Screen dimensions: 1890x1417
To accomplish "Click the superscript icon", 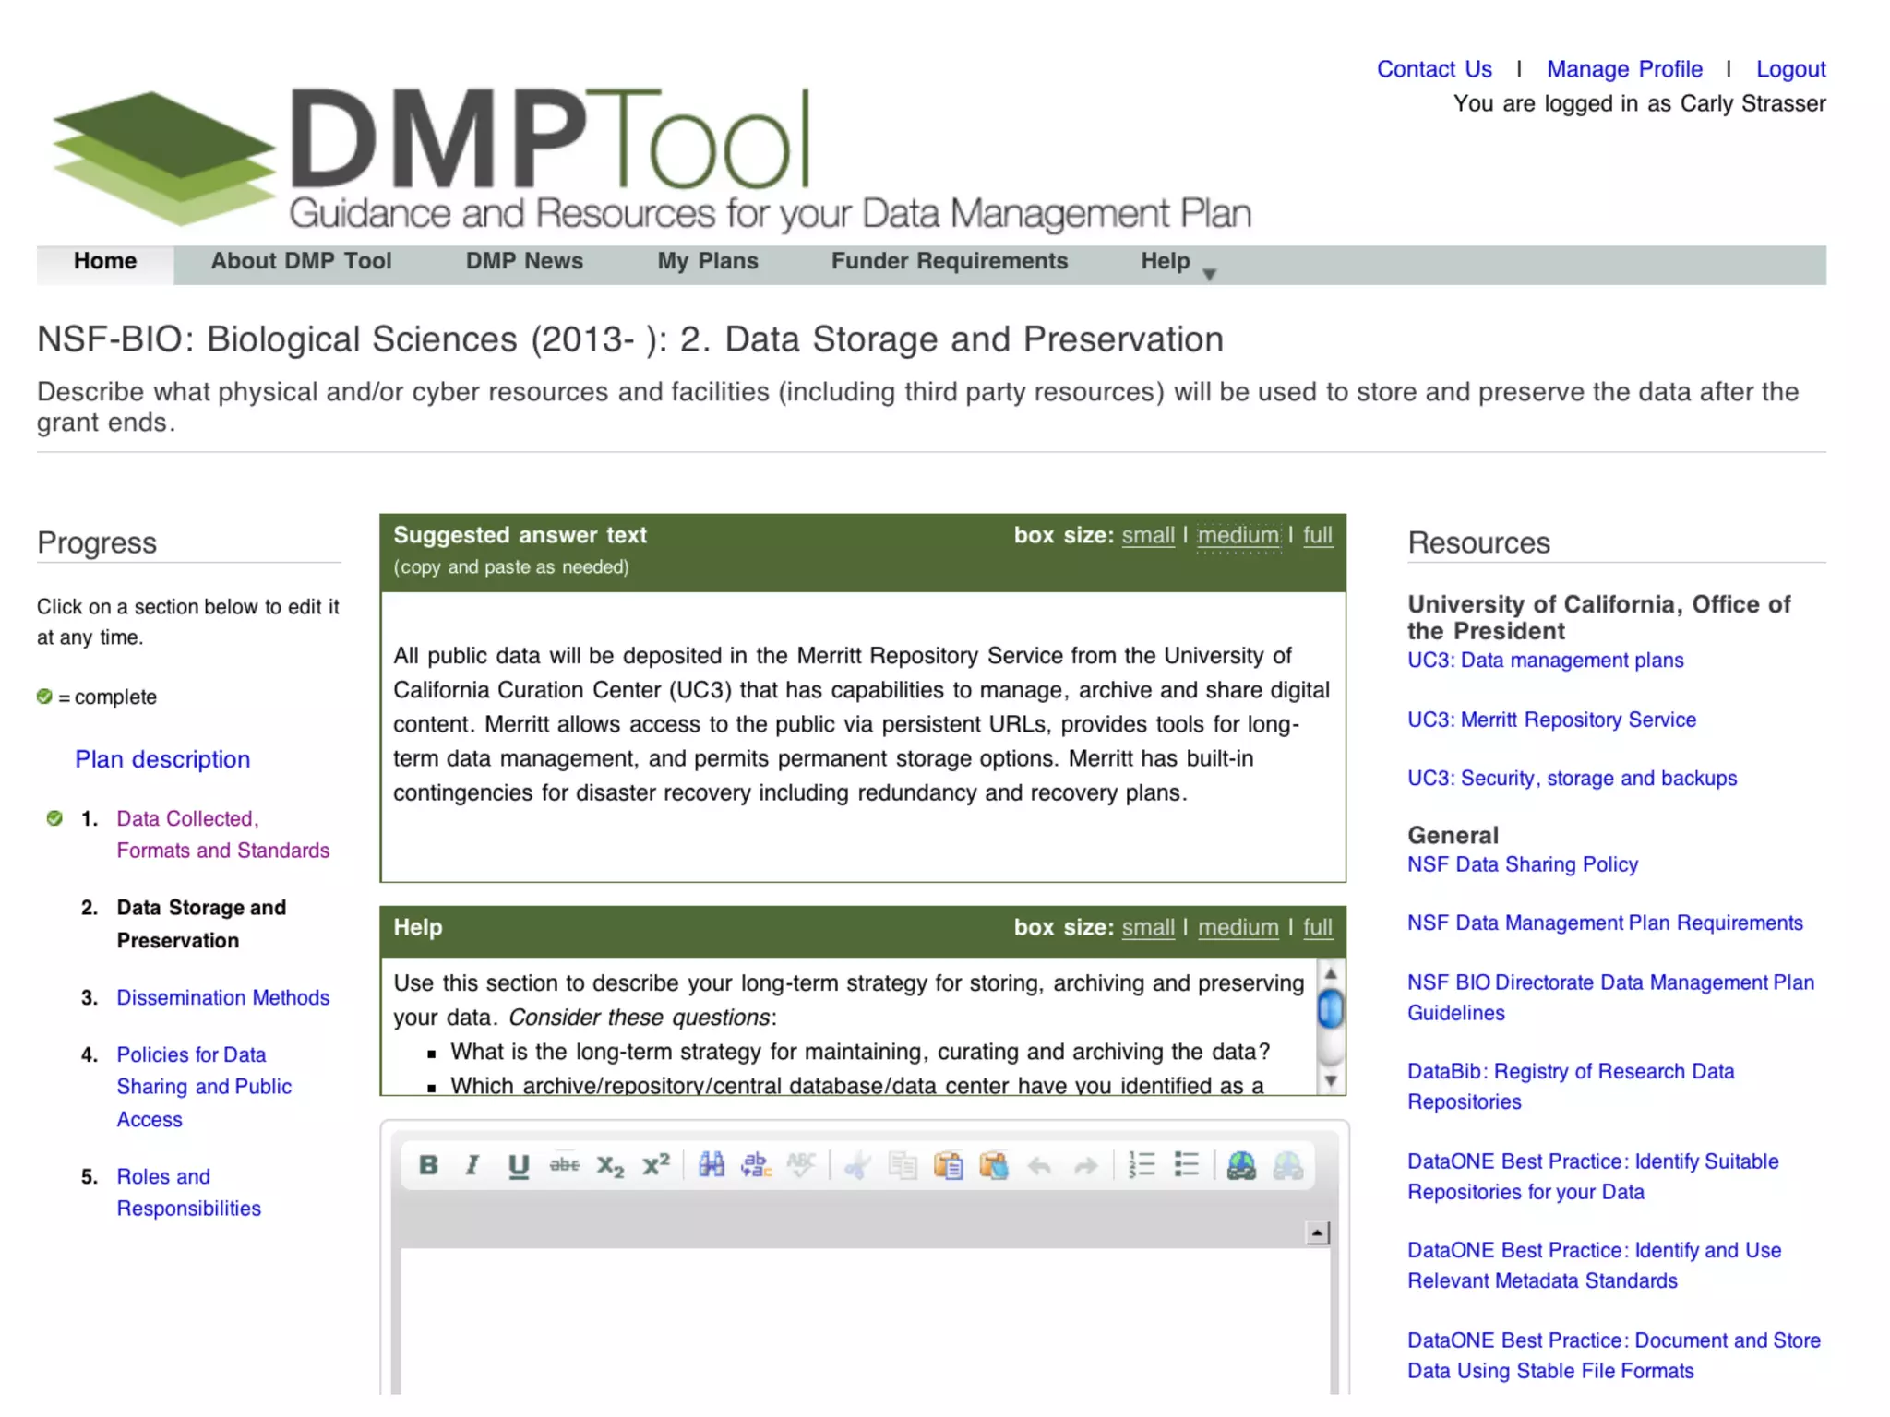I will pyautogui.click(x=655, y=1165).
